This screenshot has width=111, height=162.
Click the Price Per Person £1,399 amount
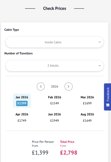click(x=40, y=153)
